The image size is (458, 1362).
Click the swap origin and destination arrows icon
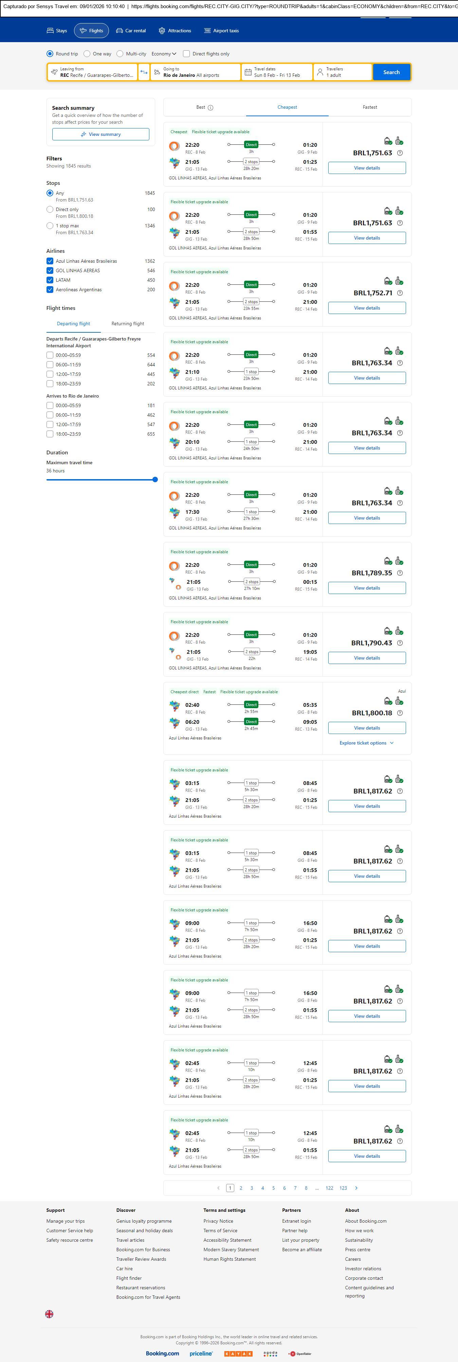click(144, 72)
